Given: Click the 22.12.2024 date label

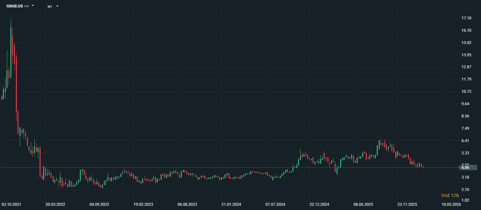Looking at the screenshot, I should 319,205.
